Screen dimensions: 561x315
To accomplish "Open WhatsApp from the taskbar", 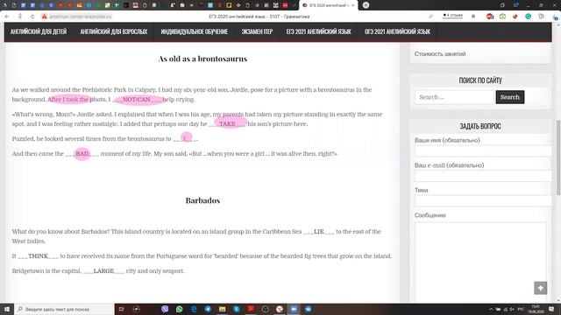I will tap(179, 309).
